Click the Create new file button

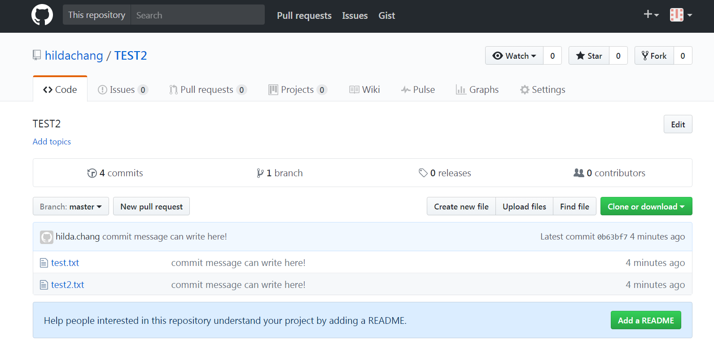(x=461, y=206)
